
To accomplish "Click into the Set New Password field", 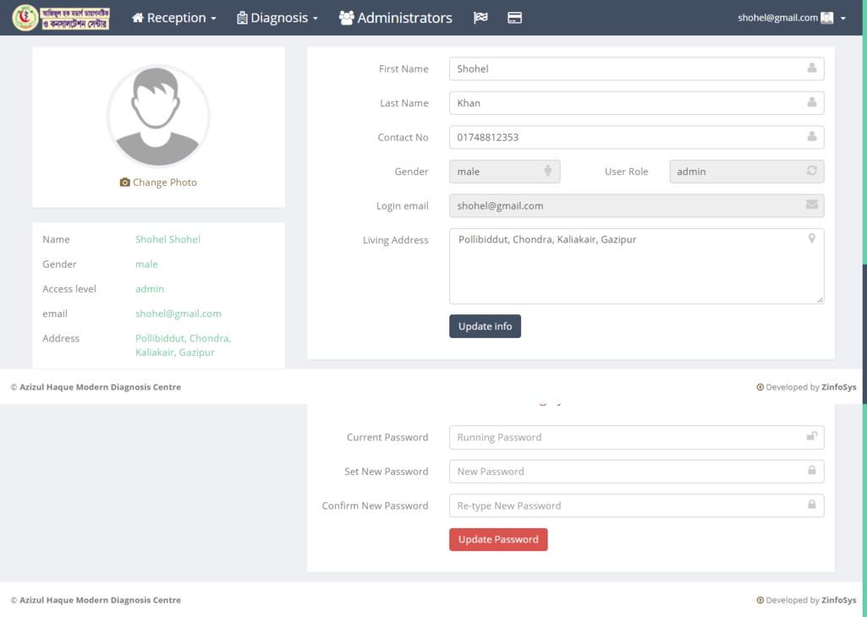I will pyautogui.click(x=626, y=472).
